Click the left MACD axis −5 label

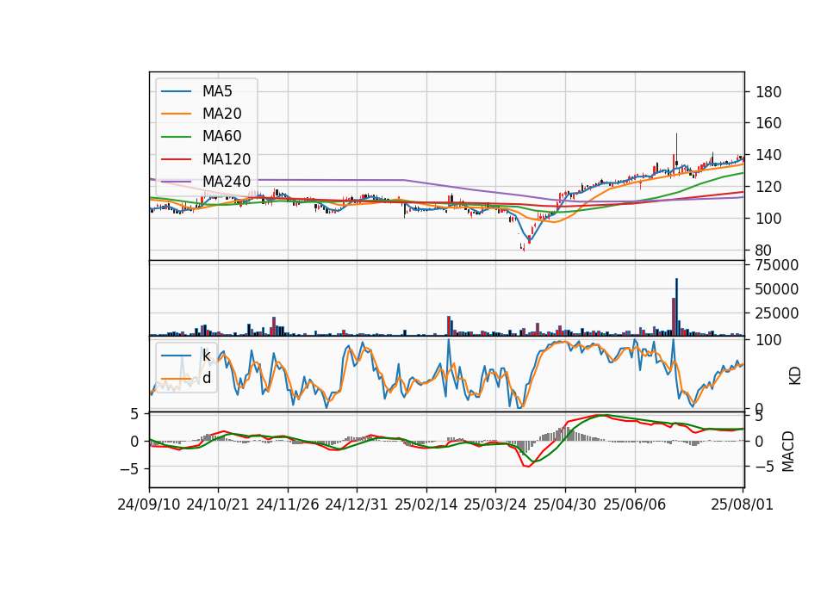click(129, 469)
